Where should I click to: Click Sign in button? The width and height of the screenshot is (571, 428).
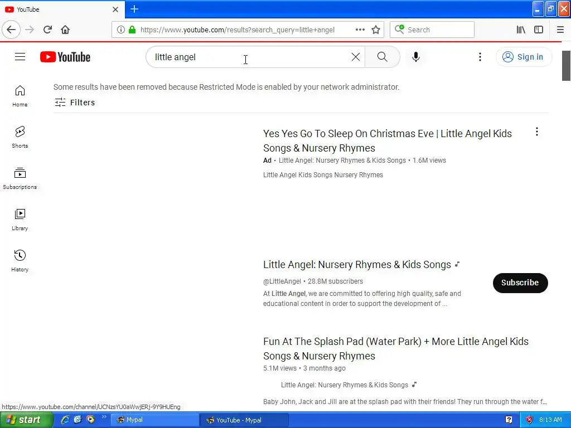coord(524,57)
